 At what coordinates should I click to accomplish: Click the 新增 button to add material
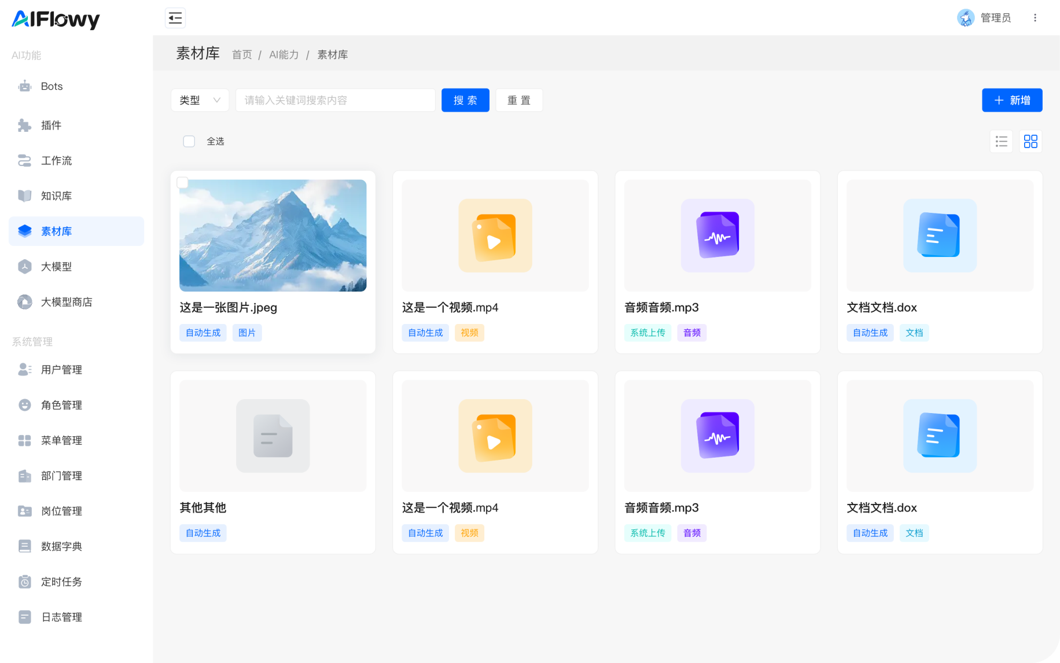[1011, 100]
